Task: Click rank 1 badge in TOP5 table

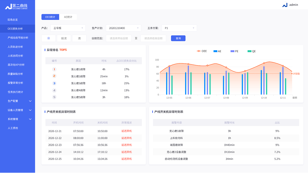Action: [54, 69]
